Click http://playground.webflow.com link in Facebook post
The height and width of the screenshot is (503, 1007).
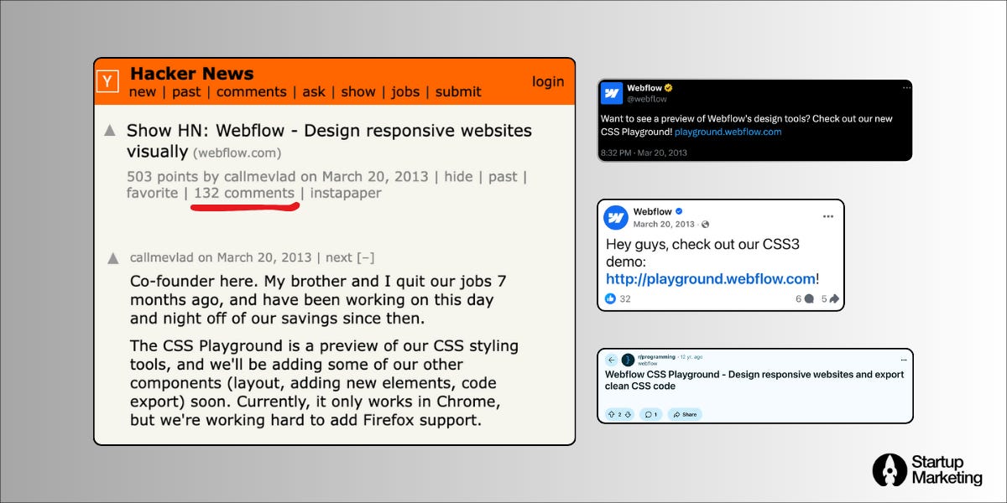coord(711,278)
